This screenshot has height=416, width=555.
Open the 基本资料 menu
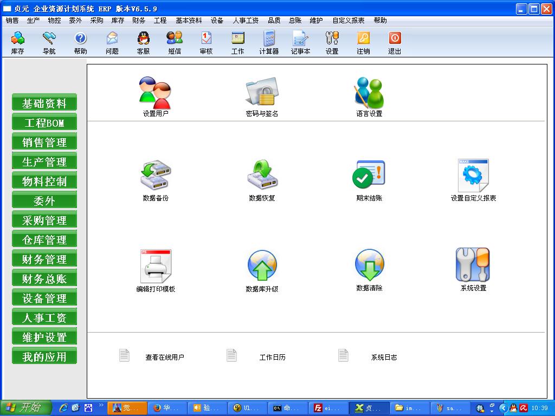189,21
